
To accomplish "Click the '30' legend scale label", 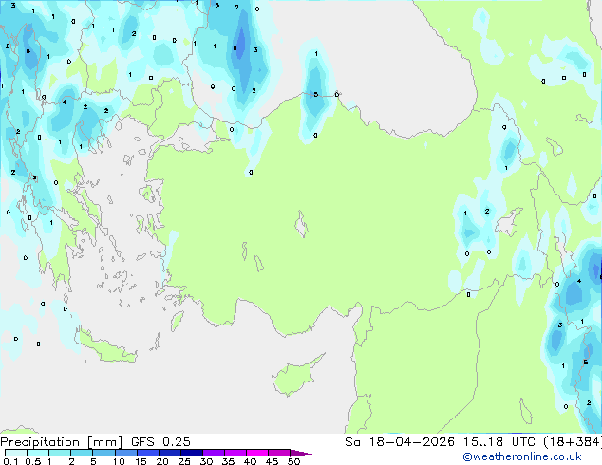I will (206, 461).
